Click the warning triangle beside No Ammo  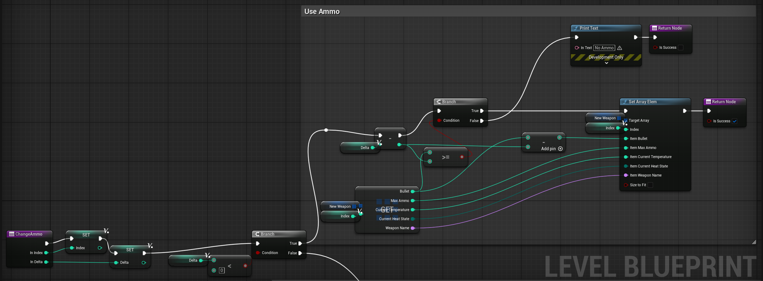[x=620, y=48]
